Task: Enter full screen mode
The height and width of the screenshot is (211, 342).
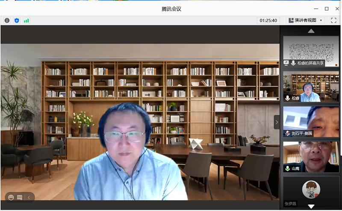Action: tap(334, 20)
